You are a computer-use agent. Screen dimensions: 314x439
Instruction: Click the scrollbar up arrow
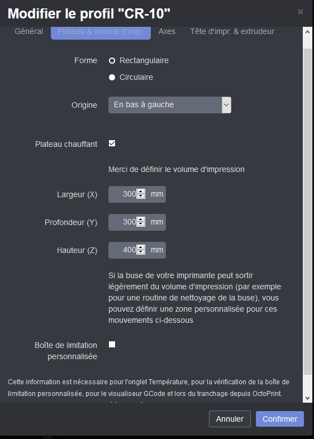pos(307,32)
